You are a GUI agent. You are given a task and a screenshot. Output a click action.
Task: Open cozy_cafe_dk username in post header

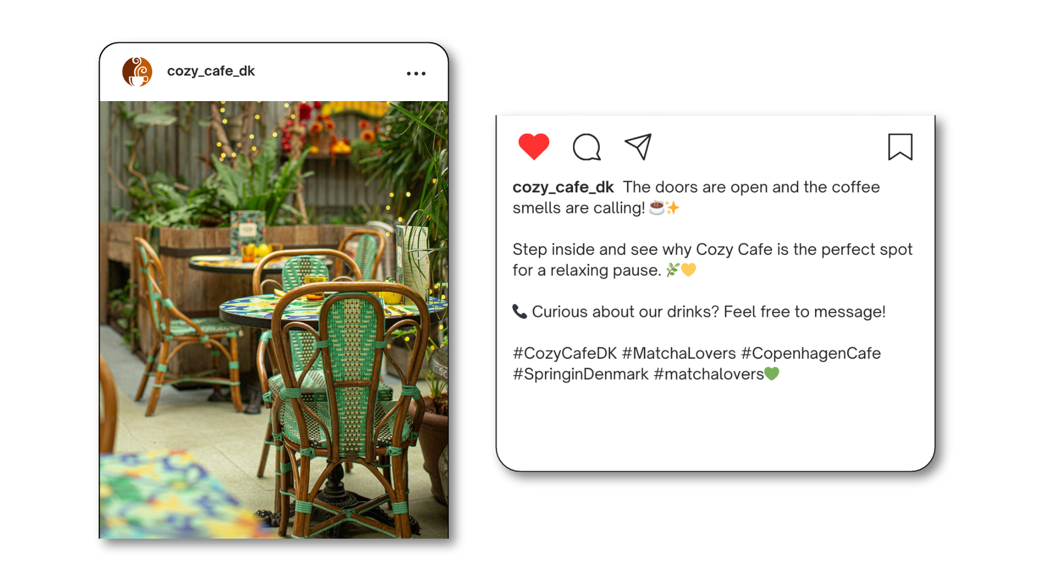[211, 71]
